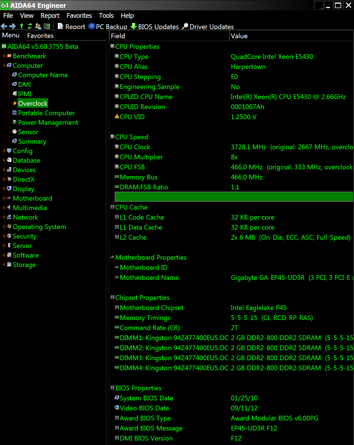This screenshot has width=354, height=445.
Task: Select the DIMM3: Kingston row
Action: click(x=234, y=358)
